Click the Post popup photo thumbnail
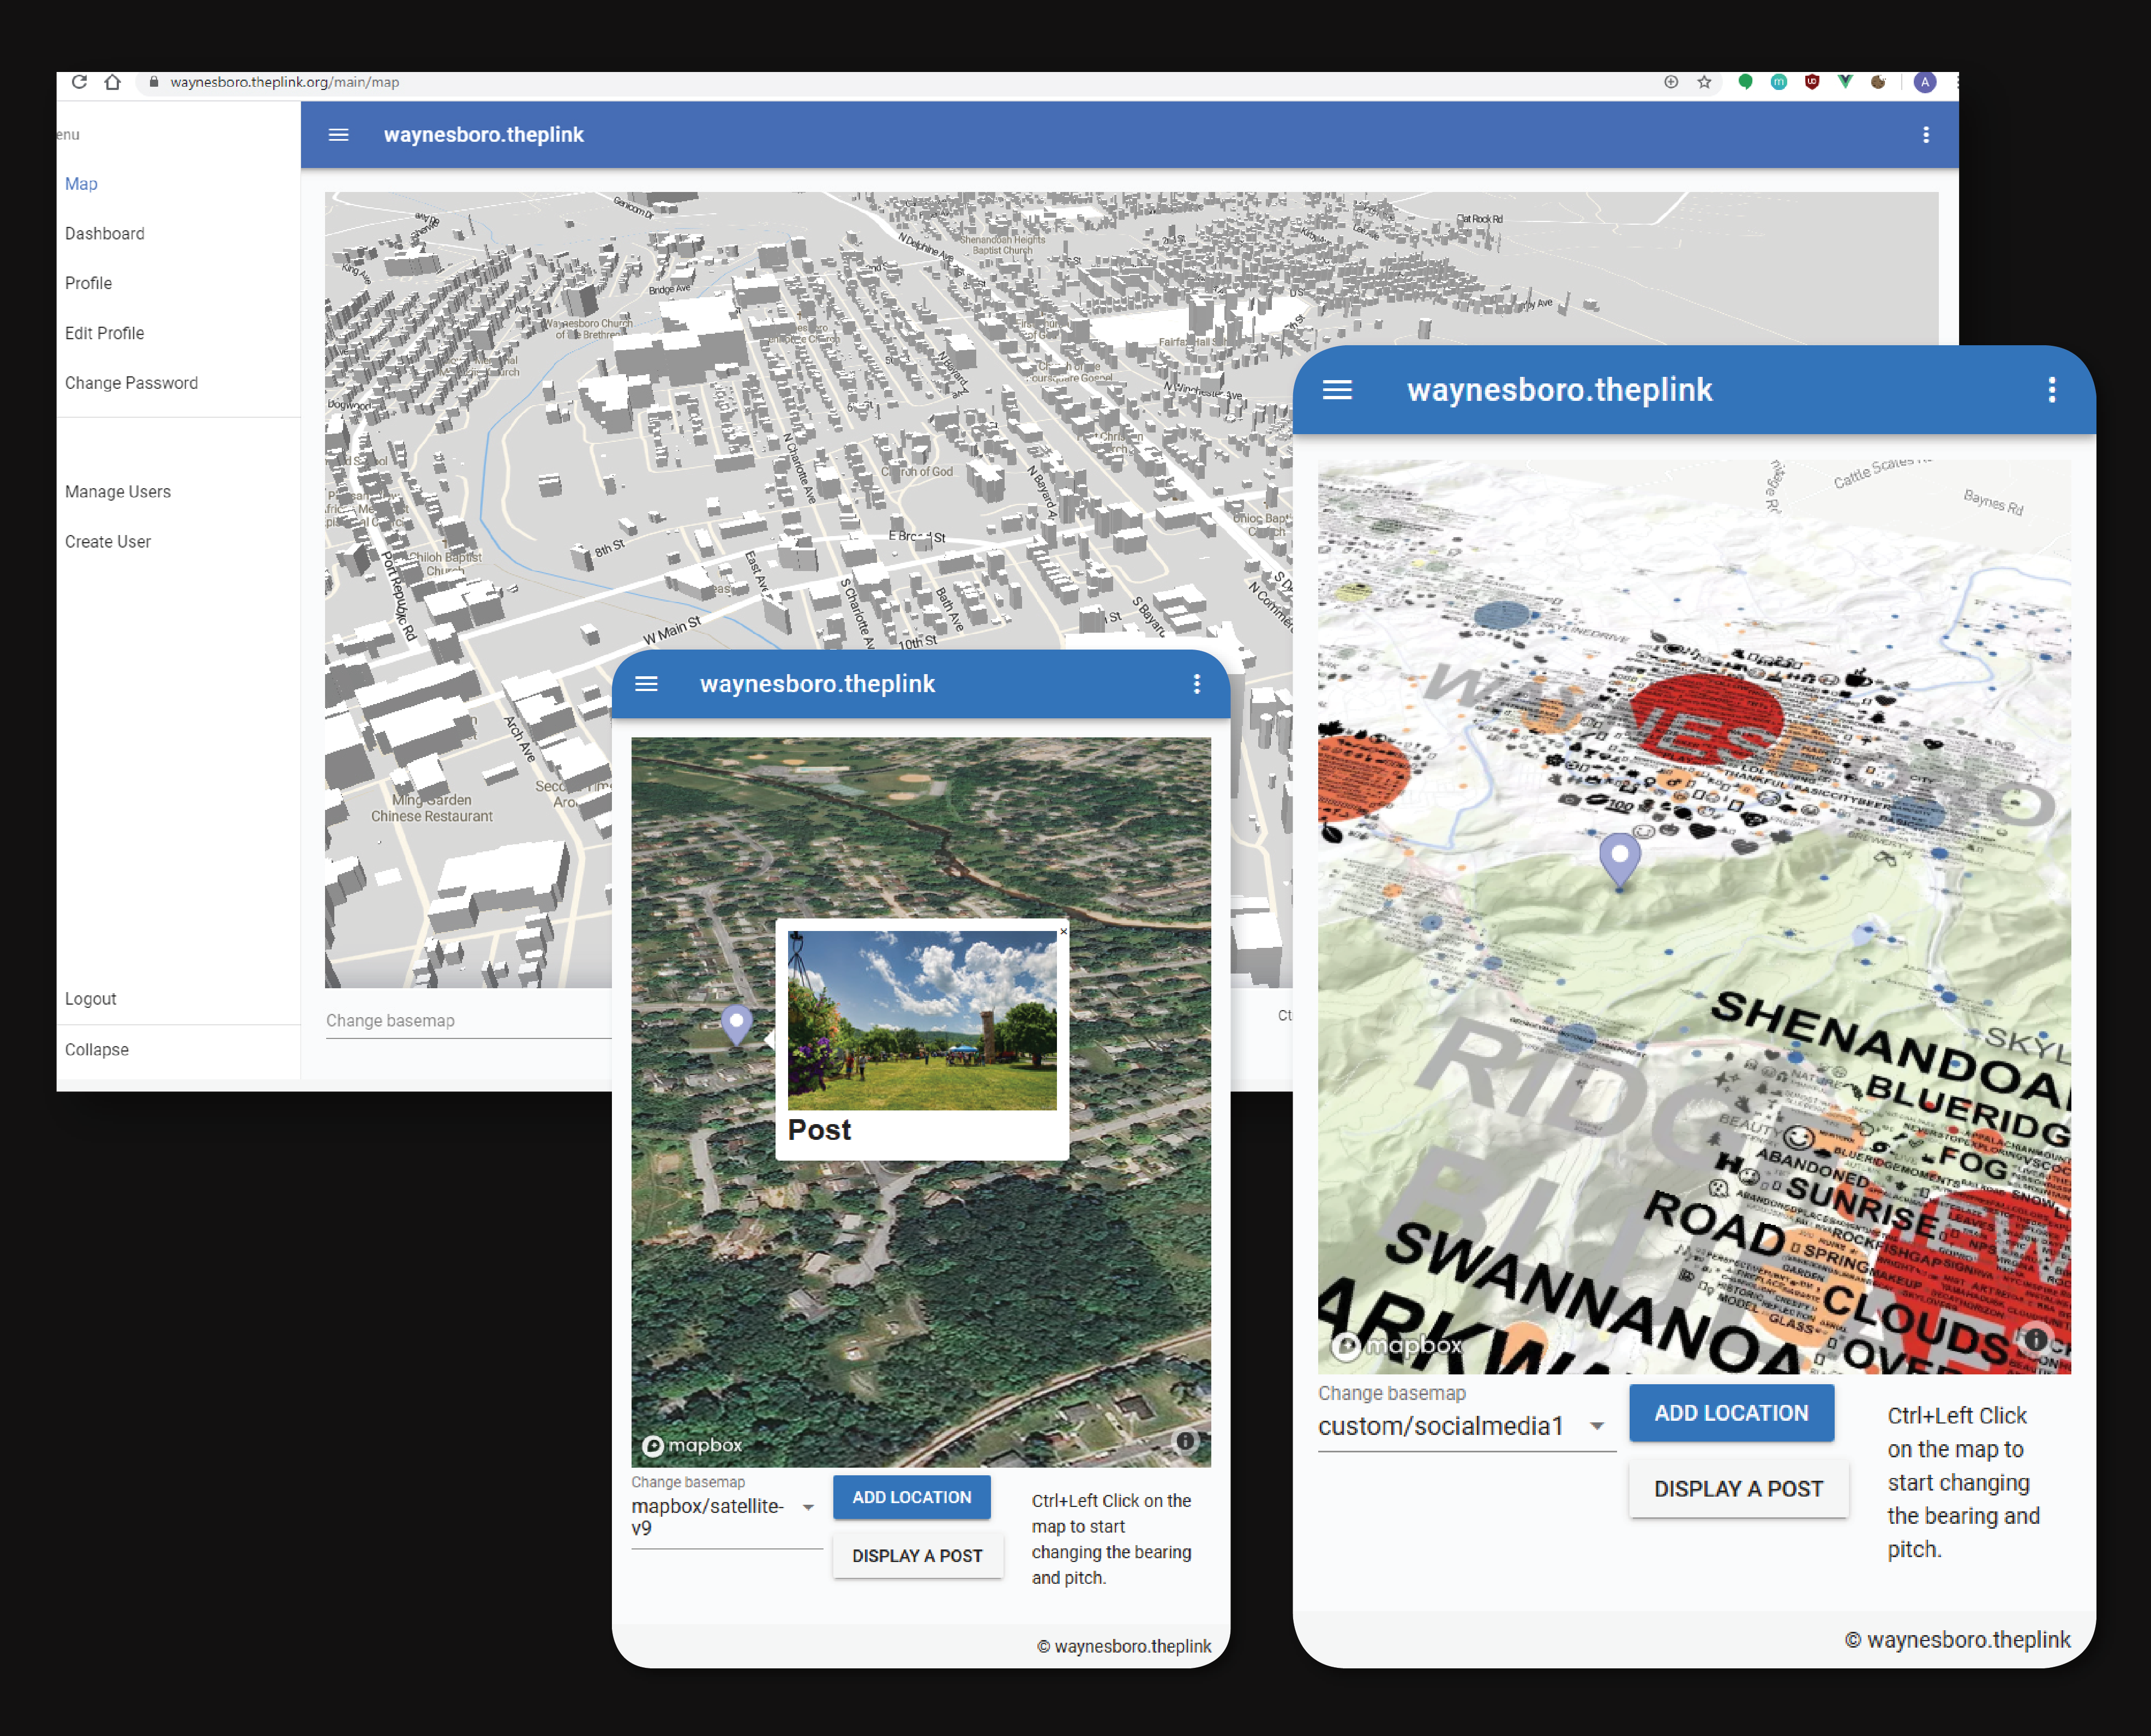The width and height of the screenshot is (2151, 1736). click(x=922, y=1020)
